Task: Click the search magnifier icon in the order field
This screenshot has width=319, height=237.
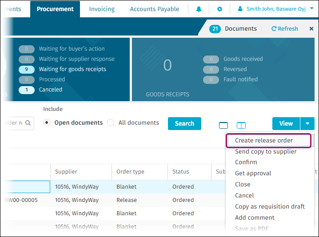Action: 28,123
